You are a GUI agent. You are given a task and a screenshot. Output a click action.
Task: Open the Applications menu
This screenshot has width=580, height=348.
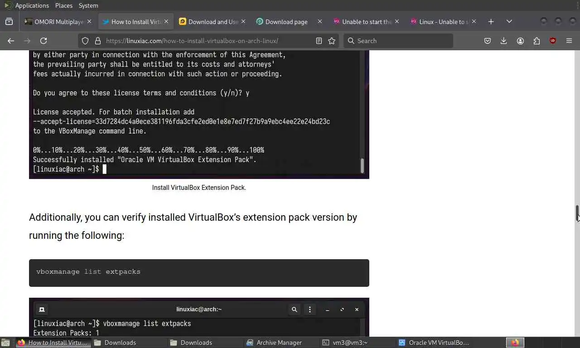click(x=32, y=5)
